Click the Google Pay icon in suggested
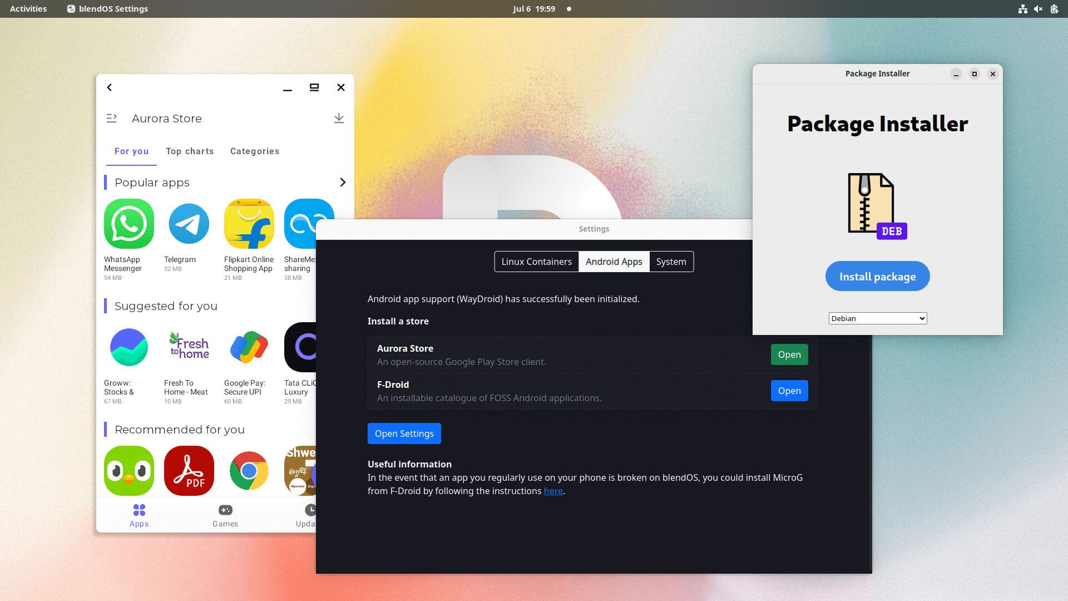 249,346
